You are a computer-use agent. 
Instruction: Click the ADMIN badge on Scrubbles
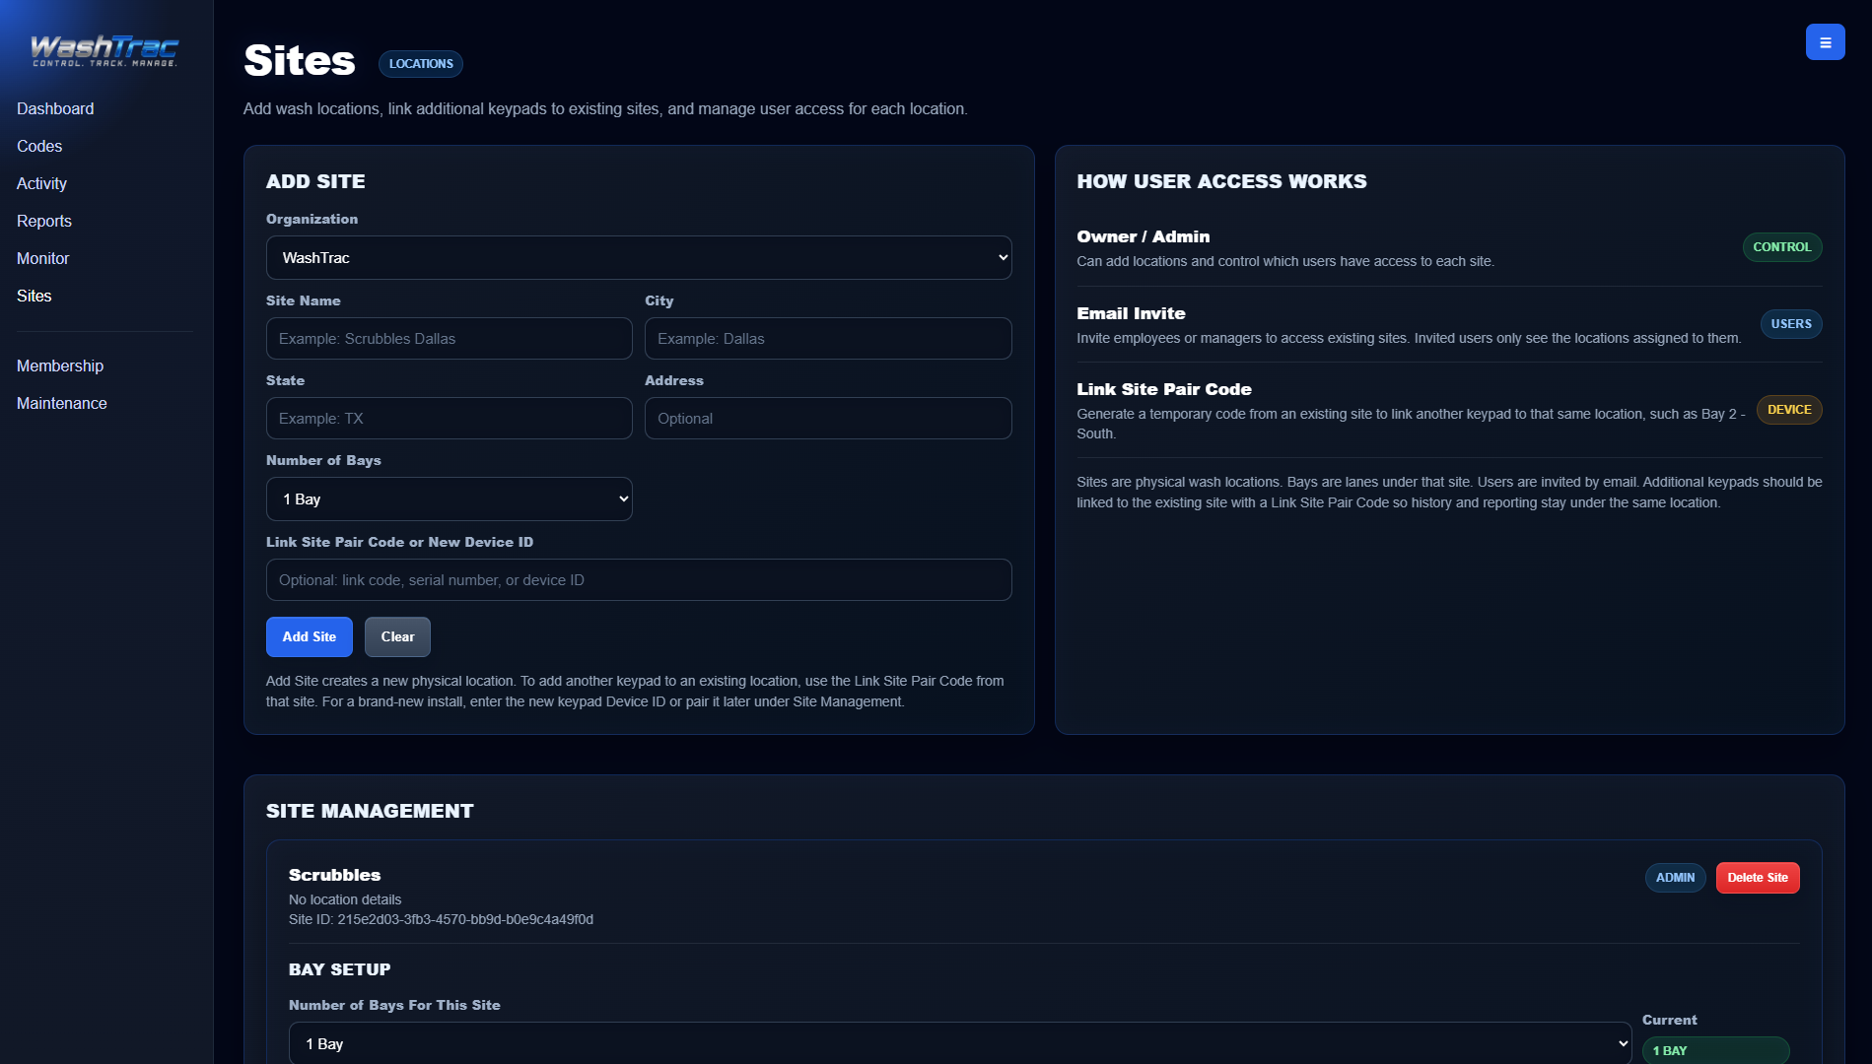(1675, 878)
